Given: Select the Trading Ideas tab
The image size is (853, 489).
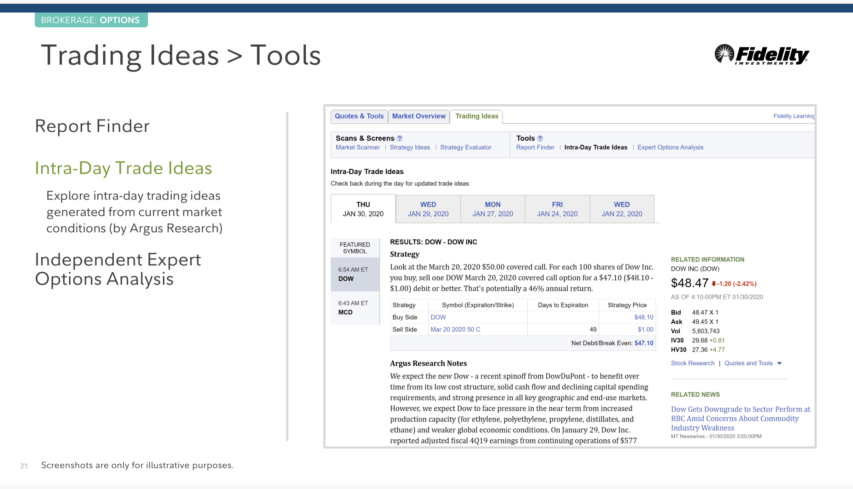Looking at the screenshot, I should (x=476, y=116).
